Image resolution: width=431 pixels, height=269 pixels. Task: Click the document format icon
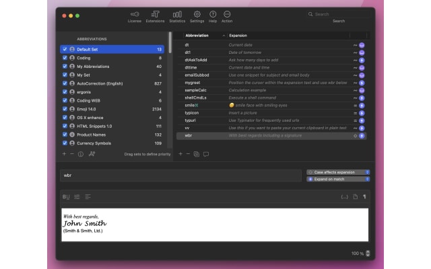[x=356, y=196]
